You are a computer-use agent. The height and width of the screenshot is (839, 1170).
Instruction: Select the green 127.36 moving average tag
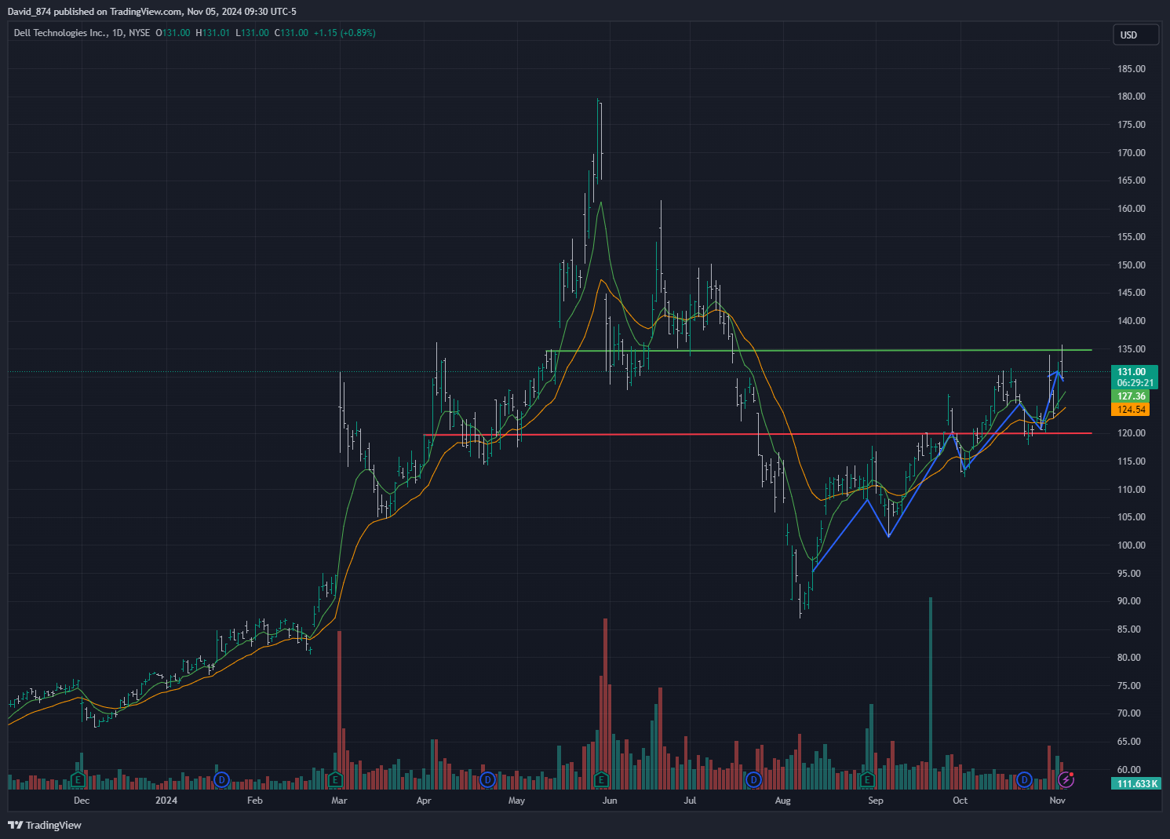(1131, 396)
